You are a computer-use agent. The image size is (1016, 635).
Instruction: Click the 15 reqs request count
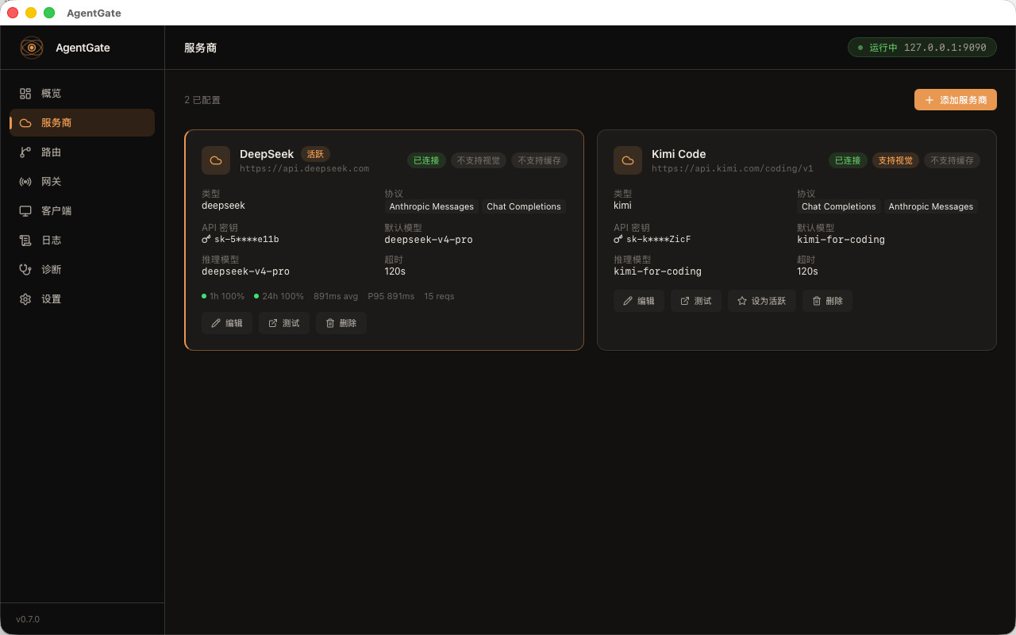coord(439,296)
